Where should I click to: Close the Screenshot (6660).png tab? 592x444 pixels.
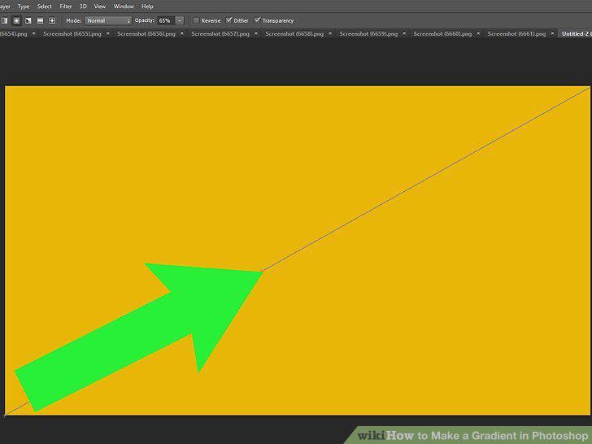478,33
